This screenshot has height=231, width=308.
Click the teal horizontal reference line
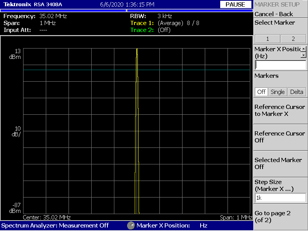137,70
